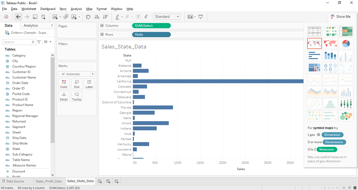Image resolution: width=358 pixels, height=190 pixels.
Task: Enter Presentation Mode monitor icon
Action: (201, 17)
